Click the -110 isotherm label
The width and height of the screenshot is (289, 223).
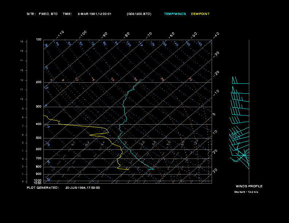(60, 35)
